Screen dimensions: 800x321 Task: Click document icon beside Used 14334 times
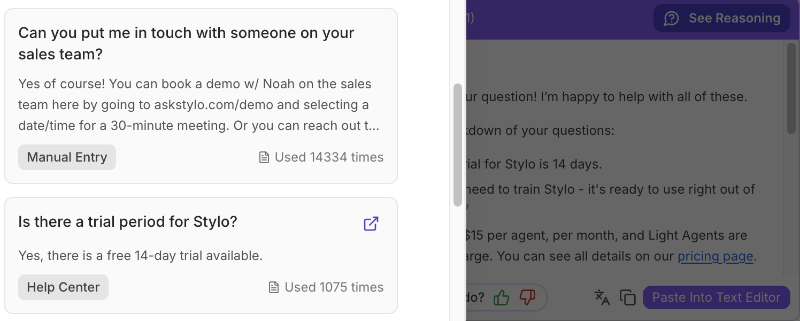tap(264, 157)
